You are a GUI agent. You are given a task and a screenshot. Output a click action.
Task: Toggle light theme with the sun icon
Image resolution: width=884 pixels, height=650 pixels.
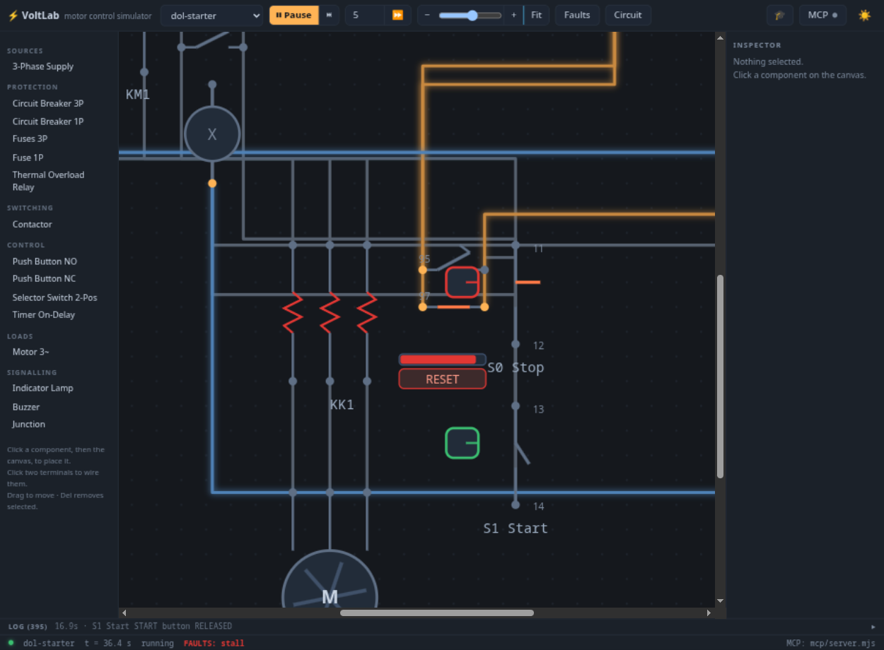click(864, 15)
